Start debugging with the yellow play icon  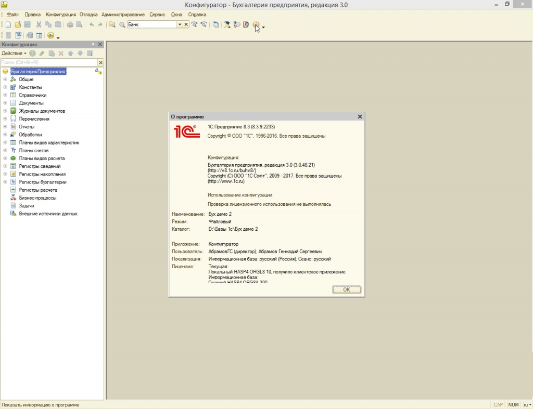click(50, 36)
